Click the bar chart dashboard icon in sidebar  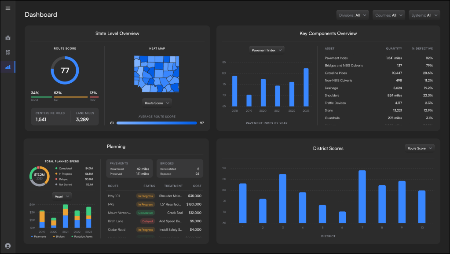click(x=7, y=66)
